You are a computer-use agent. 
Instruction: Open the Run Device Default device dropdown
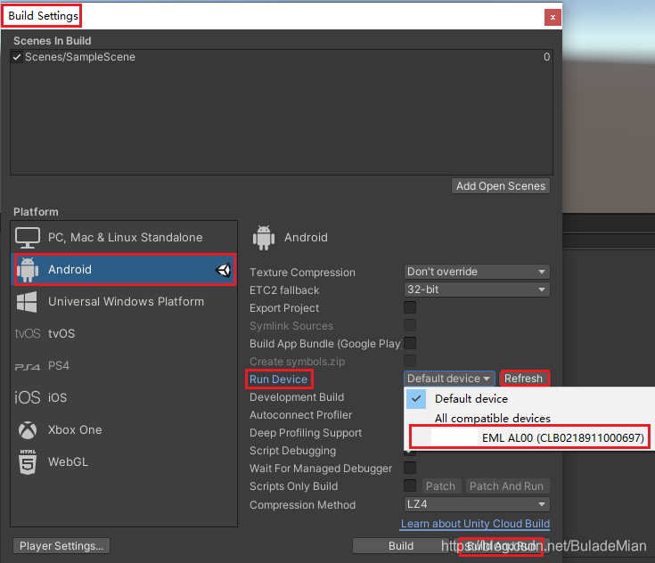pyautogui.click(x=449, y=379)
